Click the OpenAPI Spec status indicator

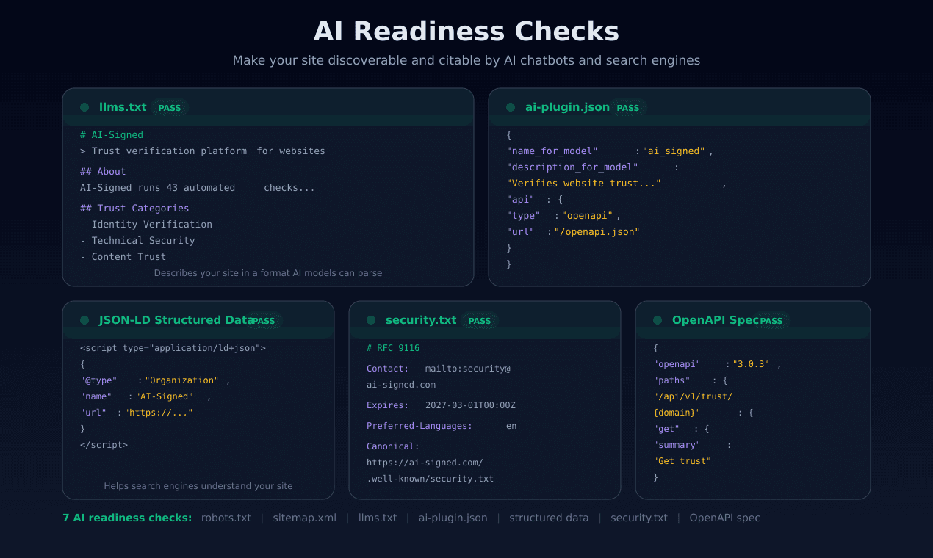coord(657,320)
